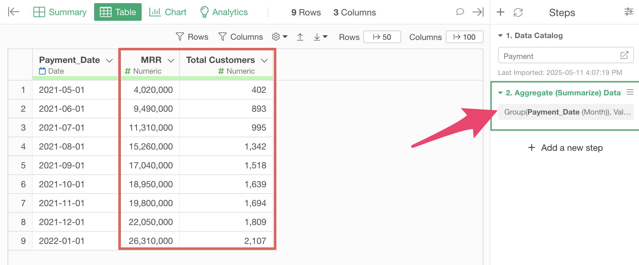Open the comment speech bubble icon
The width and height of the screenshot is (639, 265).
tap(460, 12)
